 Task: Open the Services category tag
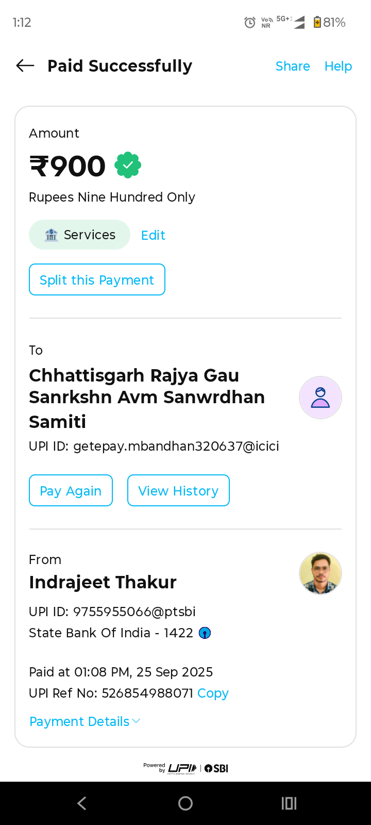pos(80,235)
